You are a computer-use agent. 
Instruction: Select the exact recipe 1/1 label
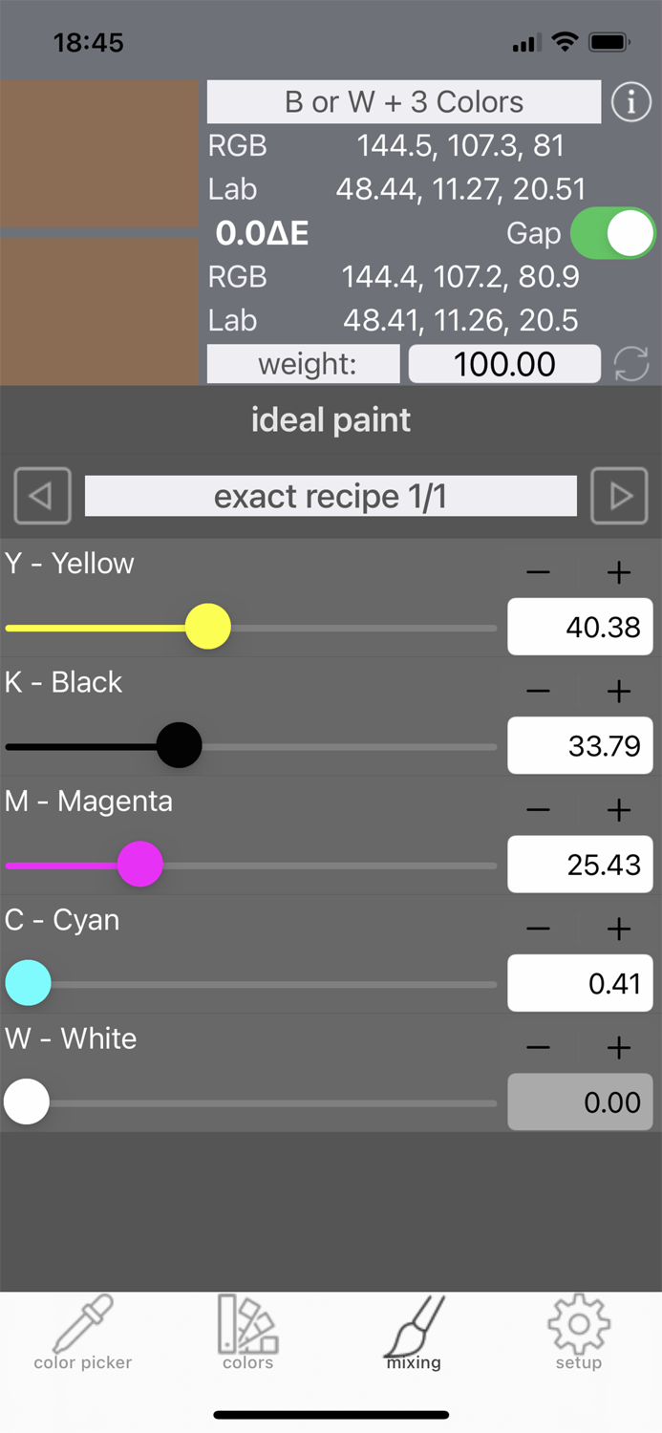click(330, 496)
